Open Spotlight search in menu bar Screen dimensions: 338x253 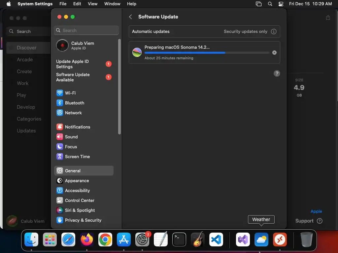[x=270, y=4]
